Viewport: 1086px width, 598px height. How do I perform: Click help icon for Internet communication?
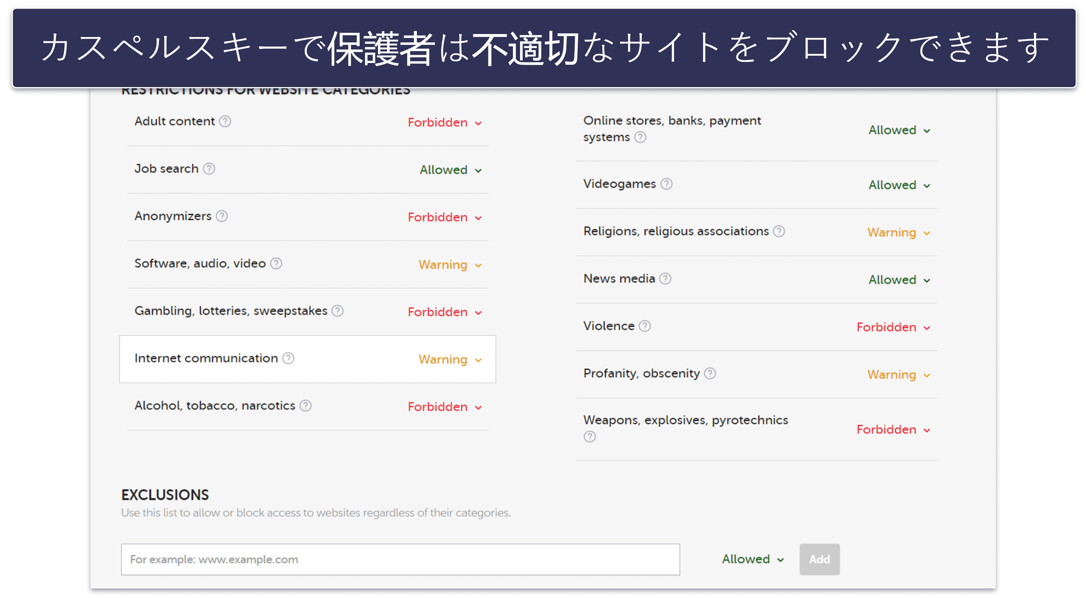[288, 358]
